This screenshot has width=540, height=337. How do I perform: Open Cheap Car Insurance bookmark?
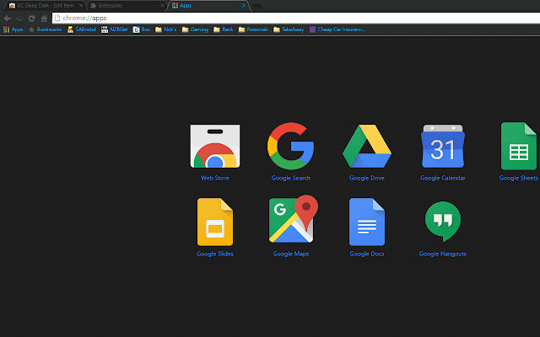click(x=337, y=29)
